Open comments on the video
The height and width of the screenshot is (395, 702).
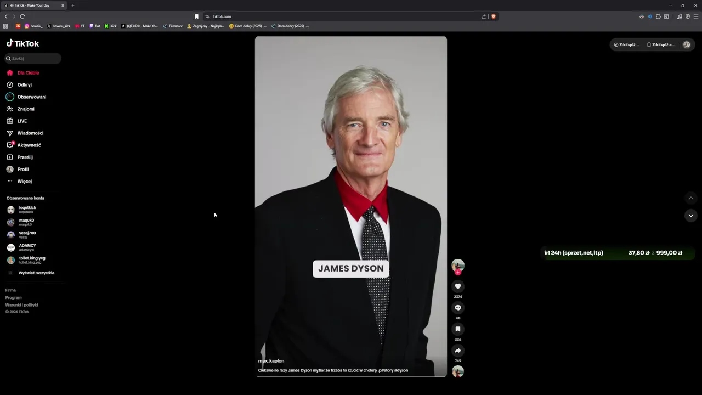(x=458, y=308)
